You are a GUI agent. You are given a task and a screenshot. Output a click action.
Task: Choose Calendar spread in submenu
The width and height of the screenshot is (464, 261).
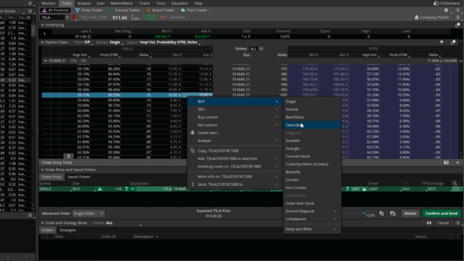[x=312, y=125]
